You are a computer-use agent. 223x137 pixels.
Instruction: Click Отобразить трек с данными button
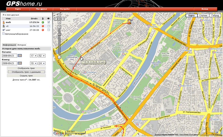pyautogui.click(x=26, y=72)
